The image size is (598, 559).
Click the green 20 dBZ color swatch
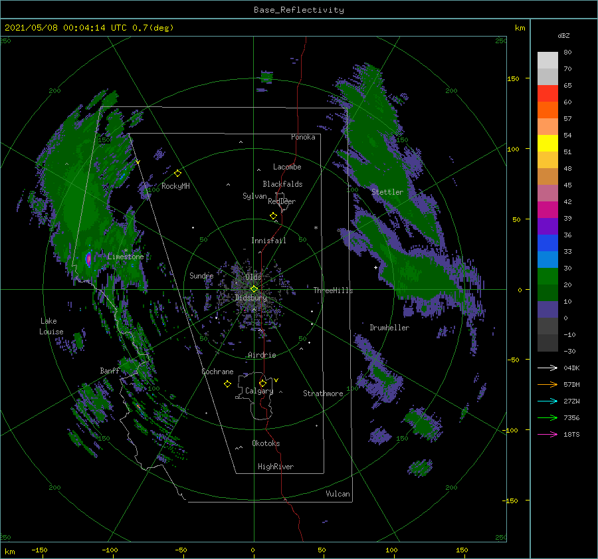548,277
